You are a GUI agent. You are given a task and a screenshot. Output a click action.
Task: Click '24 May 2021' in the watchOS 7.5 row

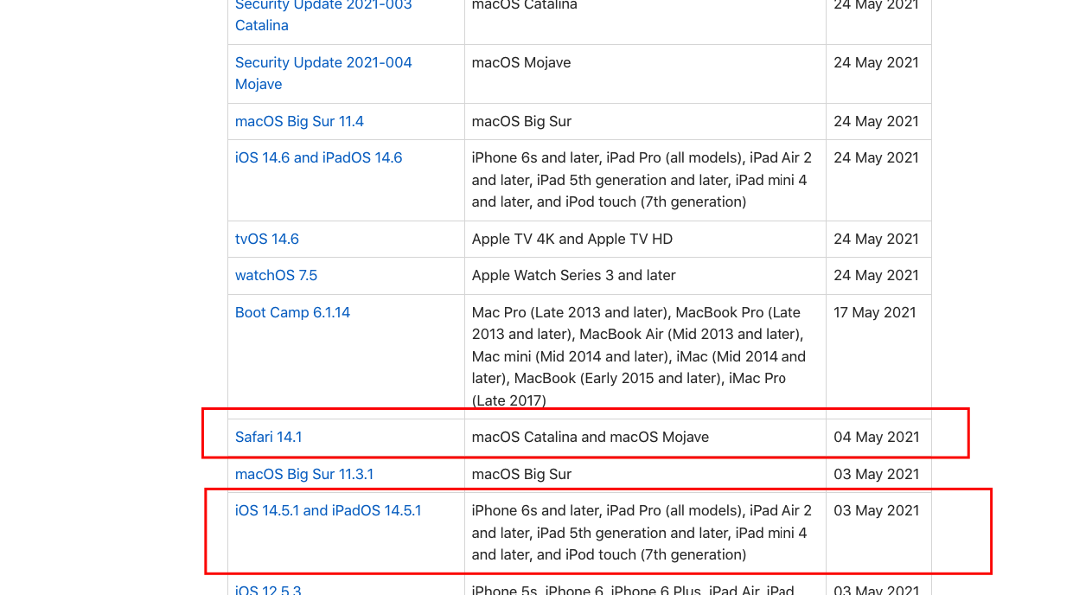(x=877, y=275)
